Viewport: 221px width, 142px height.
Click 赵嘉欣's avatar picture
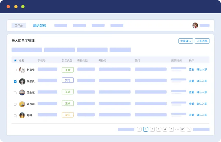click(x=22, y=70)
